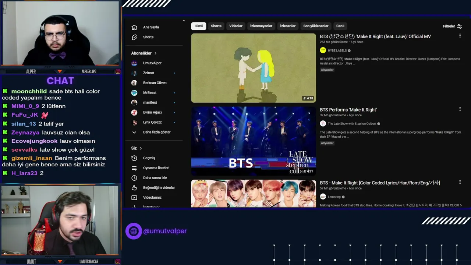471x265 pixels.
Task: Open Berkcan Güven channel avatar
Action: 134,83
